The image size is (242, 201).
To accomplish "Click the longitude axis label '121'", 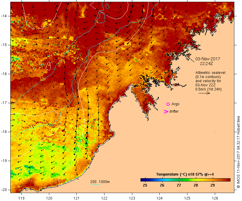I will coord(76,198).
